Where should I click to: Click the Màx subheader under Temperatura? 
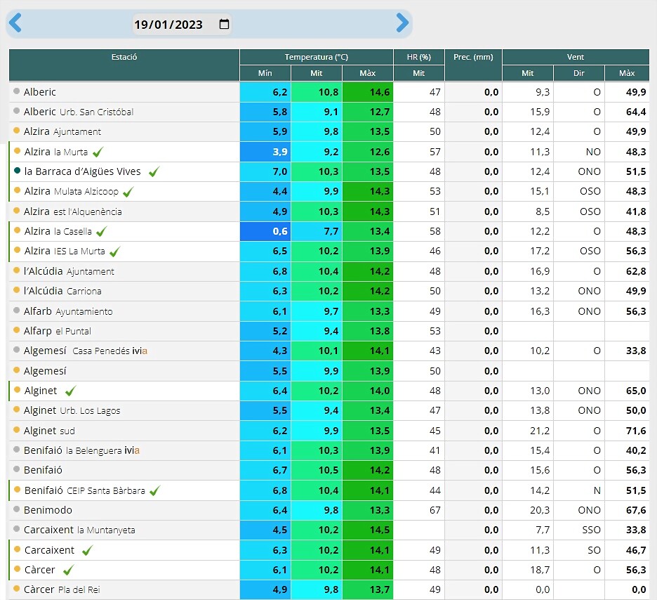[x=368, y=73]
